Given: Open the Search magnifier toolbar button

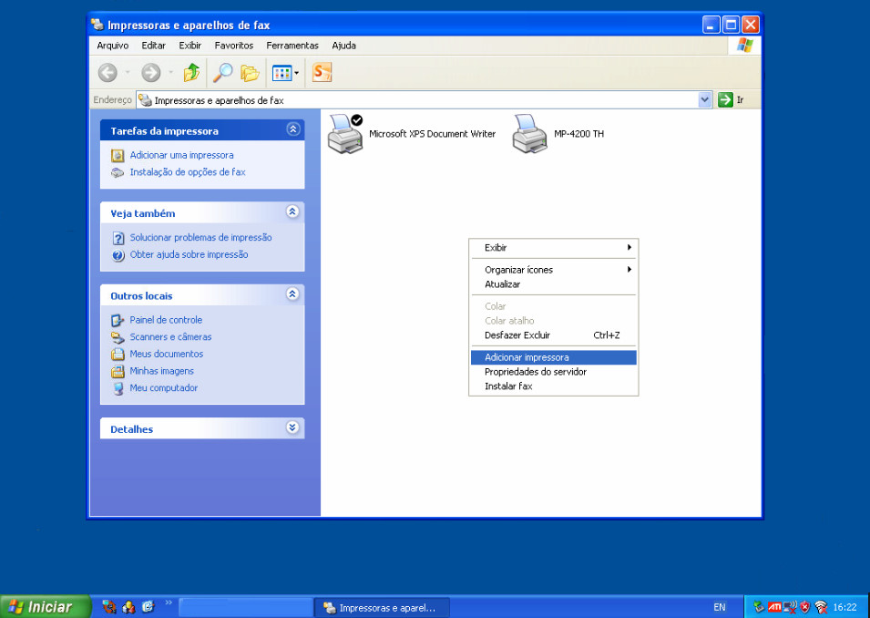Looking at the screenshot, I should tap(221, 73).
